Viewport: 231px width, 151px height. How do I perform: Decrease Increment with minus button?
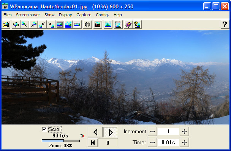[152, 131]
